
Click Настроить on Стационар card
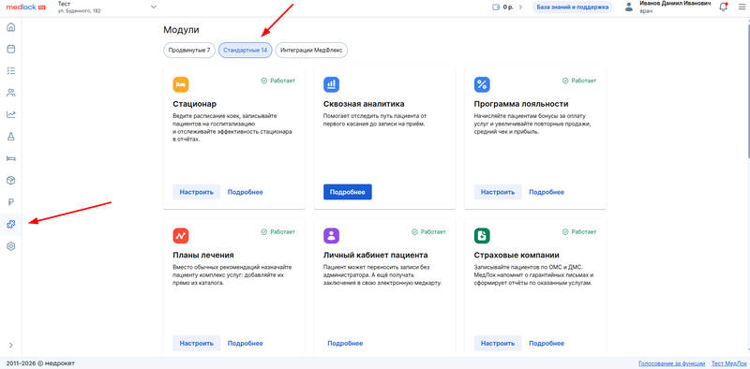[x=197, y=192]
